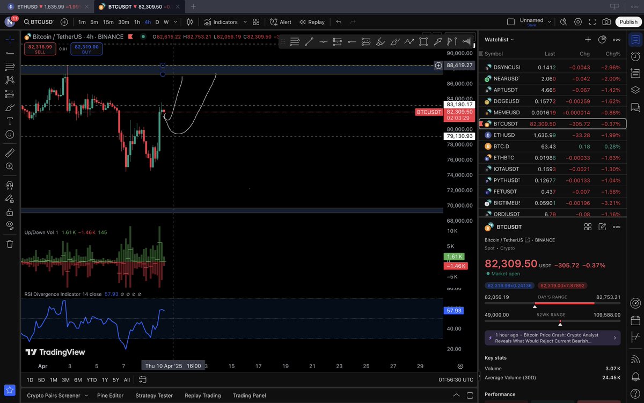The height and width of the screenshot is (403, 644).
Task: Select the ruler measure tool
Action: click(x=10, y=153)
